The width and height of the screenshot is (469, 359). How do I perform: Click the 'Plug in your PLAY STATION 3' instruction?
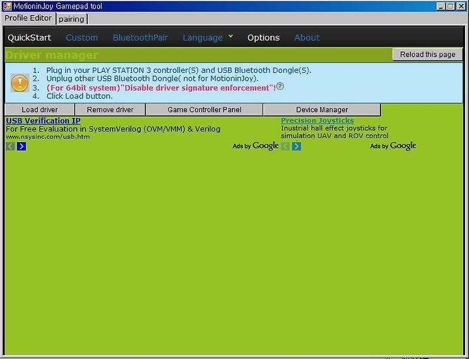tap(179, 70)
